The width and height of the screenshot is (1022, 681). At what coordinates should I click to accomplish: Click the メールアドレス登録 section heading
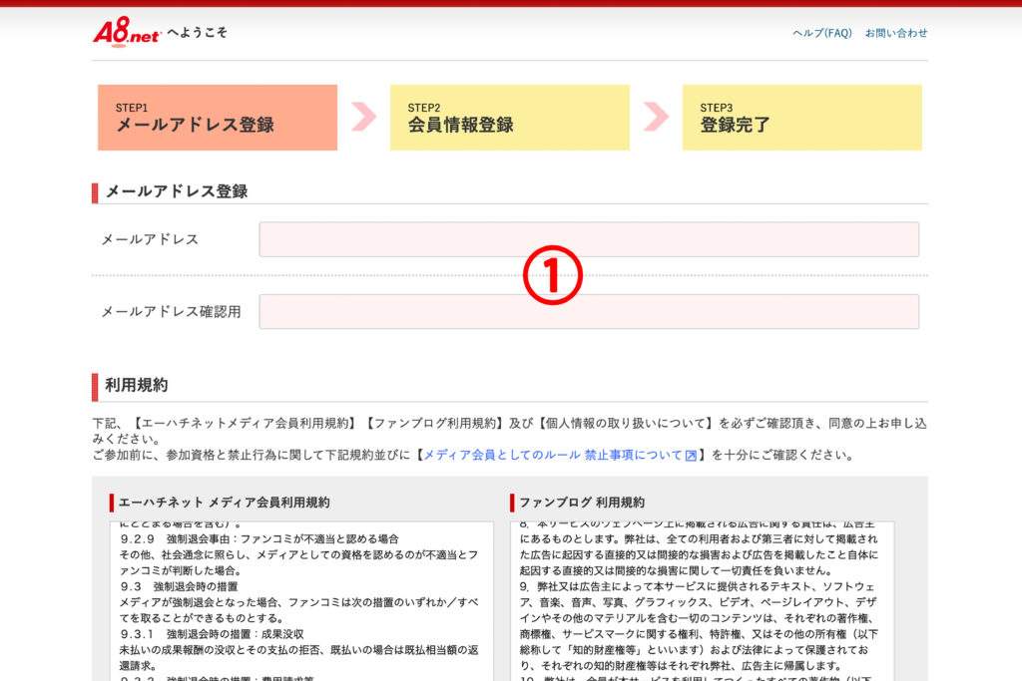(176, 191)
